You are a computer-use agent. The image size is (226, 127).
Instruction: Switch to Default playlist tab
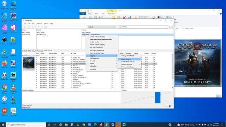25,51
